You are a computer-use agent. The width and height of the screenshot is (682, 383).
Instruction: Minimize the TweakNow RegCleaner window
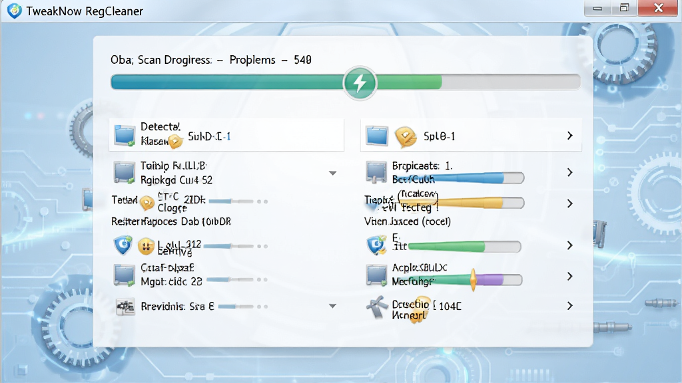[597, 8]
